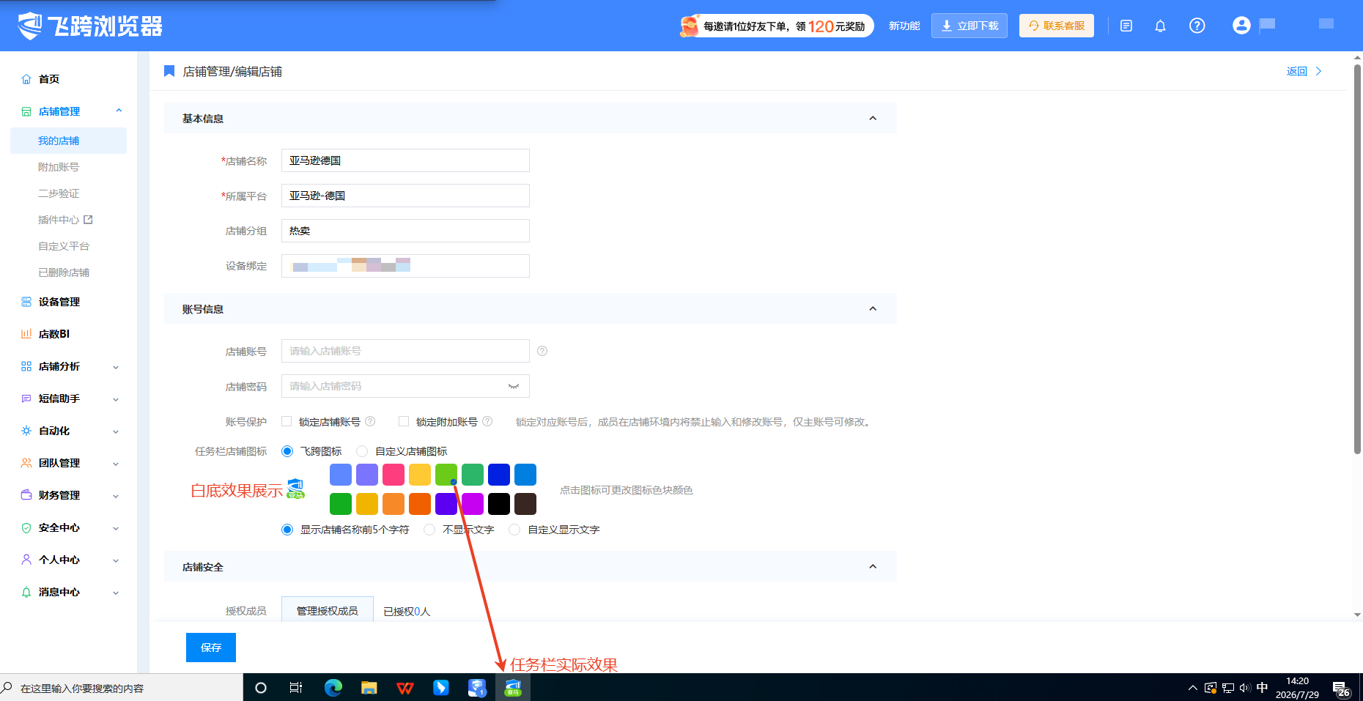
Task: Open notifications bell in header
Action: pos(1160,26)
